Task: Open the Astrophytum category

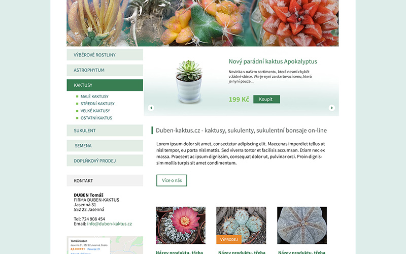Action: (x=105, y=70)
